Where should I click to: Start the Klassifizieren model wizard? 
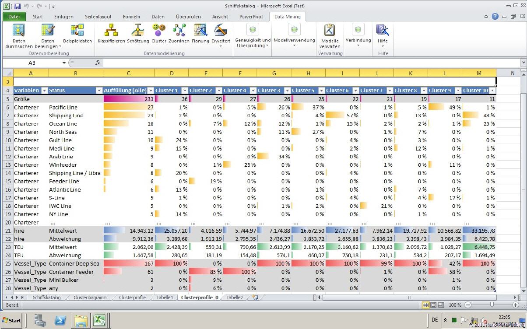click(111, 34)
